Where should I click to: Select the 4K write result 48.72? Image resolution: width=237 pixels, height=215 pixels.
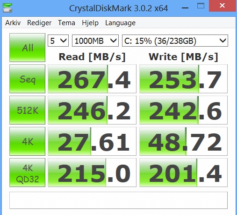click(183, 141)
